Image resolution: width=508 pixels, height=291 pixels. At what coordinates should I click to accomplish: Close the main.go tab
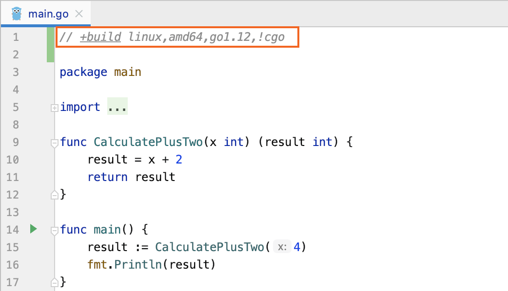(79, 14)
